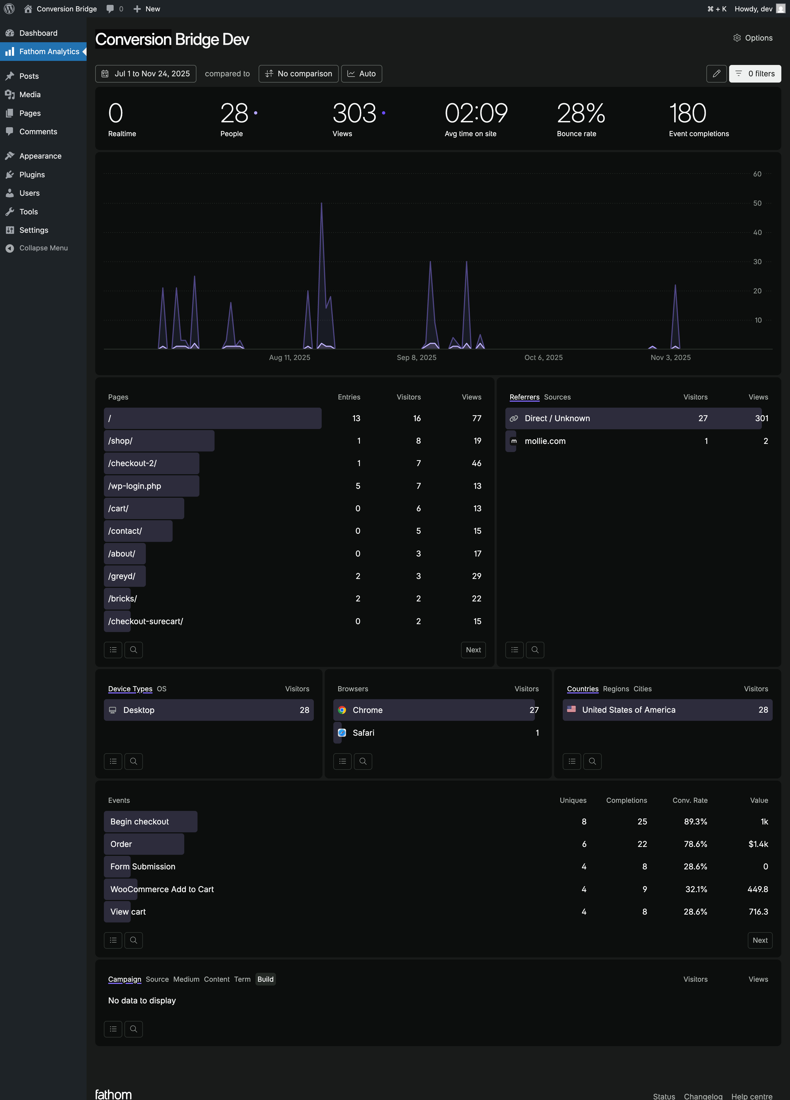Open the Dashboard sidebar menu
Image resolution: width=790 pixels, height=1100 pixels.
point(43,33)
